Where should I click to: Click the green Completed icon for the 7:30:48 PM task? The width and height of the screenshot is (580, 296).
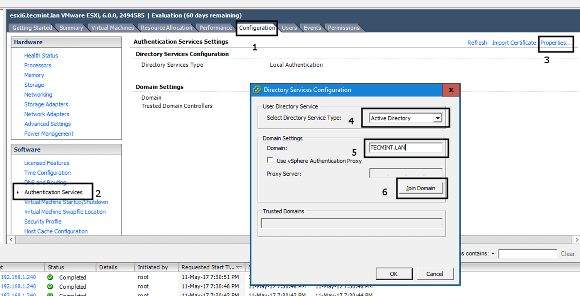point(50,287)
